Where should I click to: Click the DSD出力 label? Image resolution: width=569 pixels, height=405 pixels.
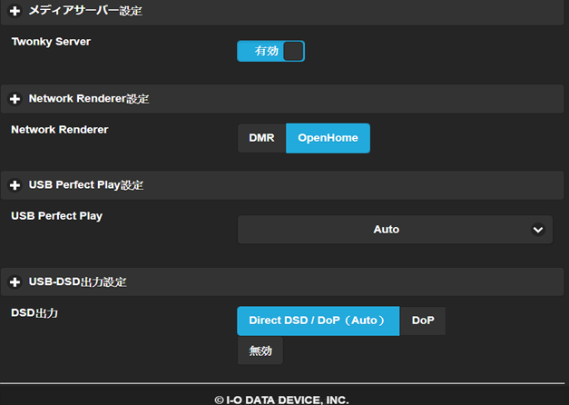[x=34, y=313]
